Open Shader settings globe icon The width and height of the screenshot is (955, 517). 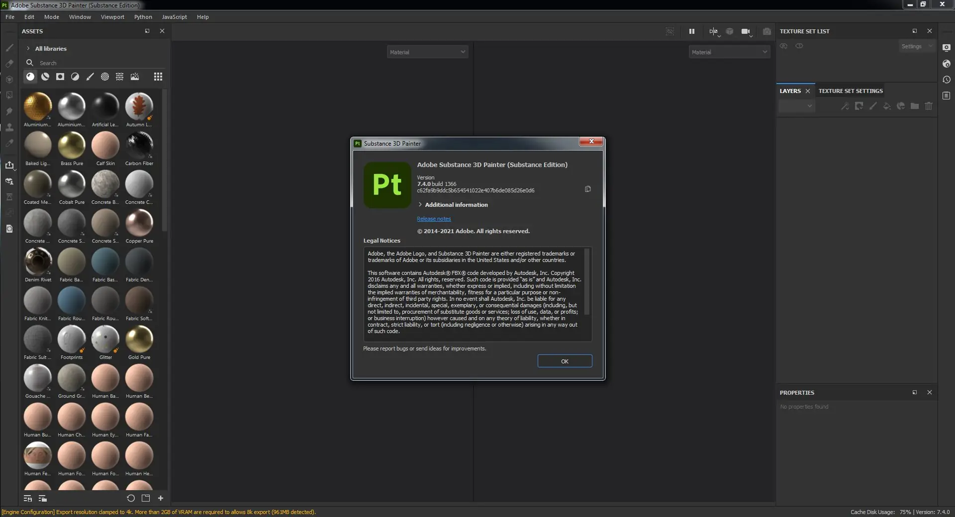[x=947, y=64]
